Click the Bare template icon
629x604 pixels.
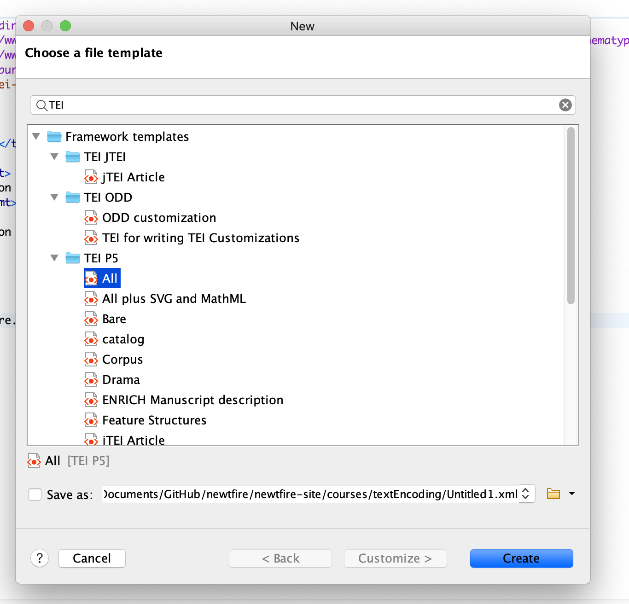91,319
